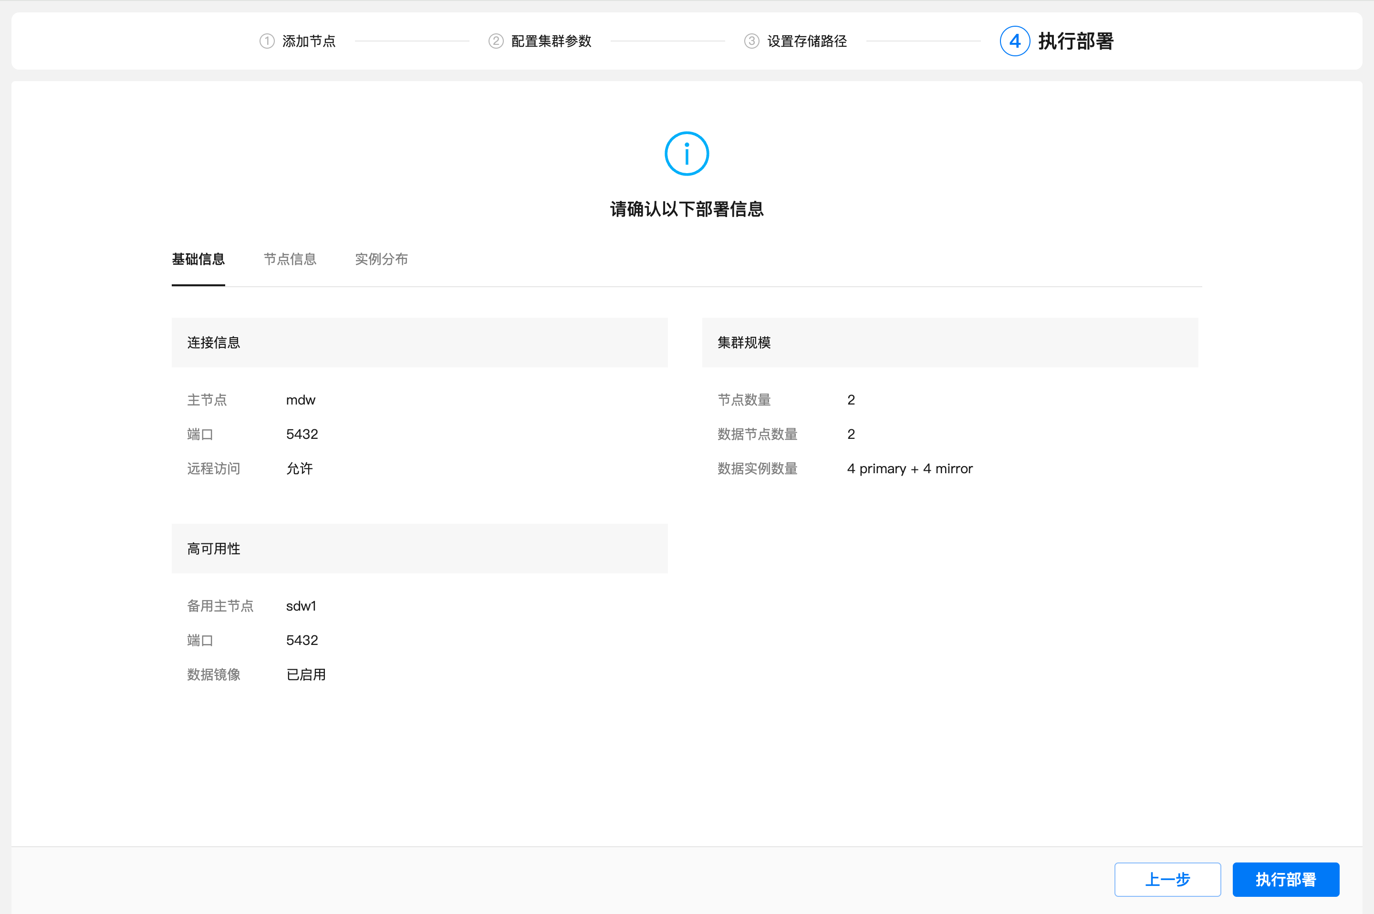Click the 远程访问 value 允许
The width and height of the screenshot is (1374, 914).
click(x=300, y=468)
